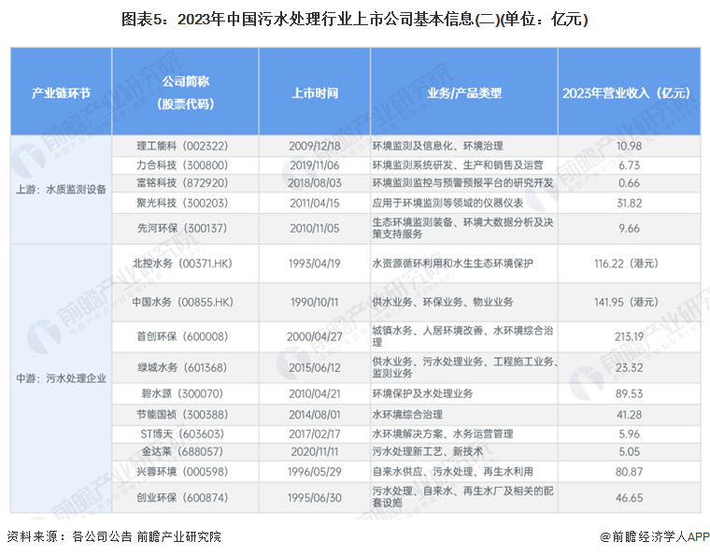Select listing date 1993/04/19
This screenshot has height=556, width=710.
click(x=315, y=264)
